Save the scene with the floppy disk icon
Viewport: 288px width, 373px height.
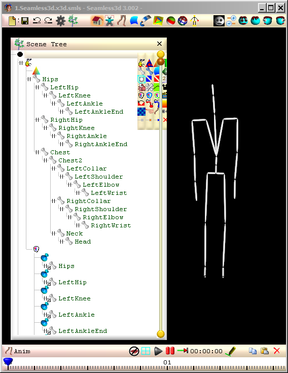[x=25, y=21]
